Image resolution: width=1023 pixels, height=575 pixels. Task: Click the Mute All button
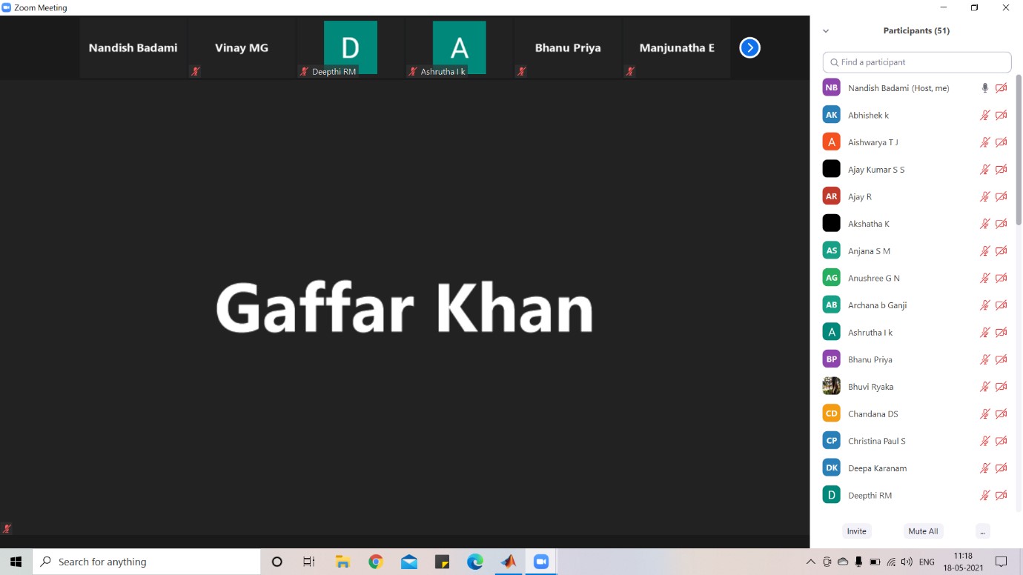[923, 531]
